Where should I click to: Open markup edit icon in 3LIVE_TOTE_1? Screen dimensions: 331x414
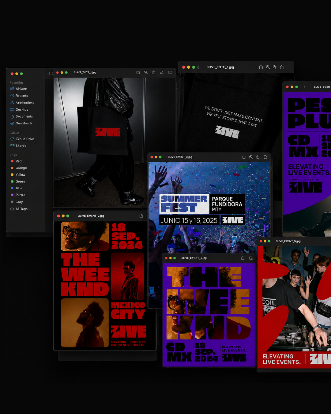tap(170, 73)
